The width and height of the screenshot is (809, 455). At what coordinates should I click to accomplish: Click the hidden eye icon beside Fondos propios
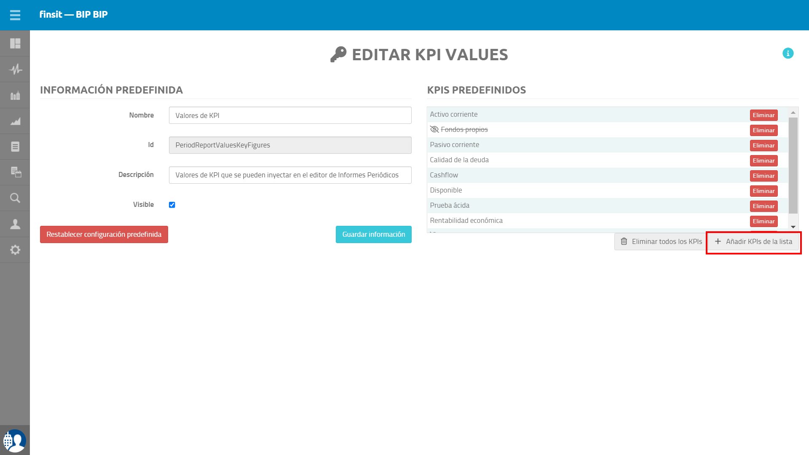(x=434, y=129)
